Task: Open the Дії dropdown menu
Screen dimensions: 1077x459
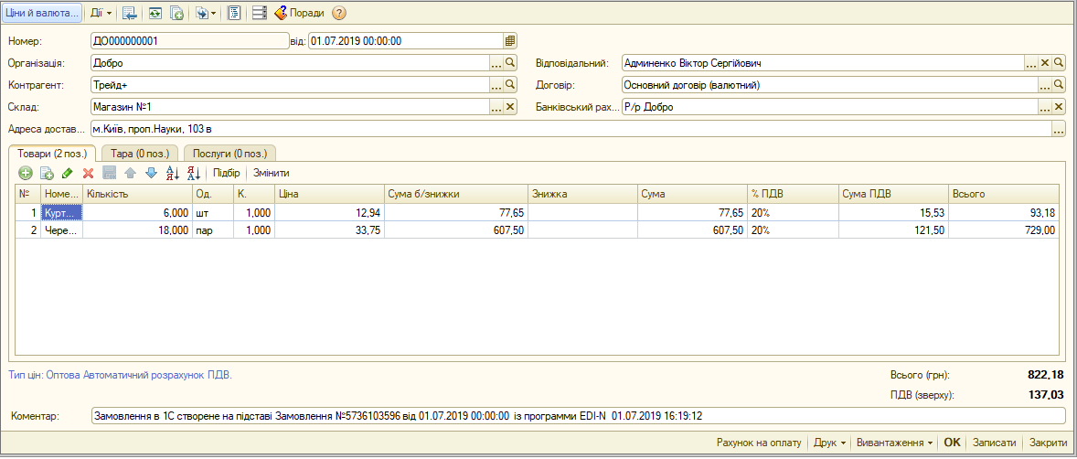Action: click(101, 13)
